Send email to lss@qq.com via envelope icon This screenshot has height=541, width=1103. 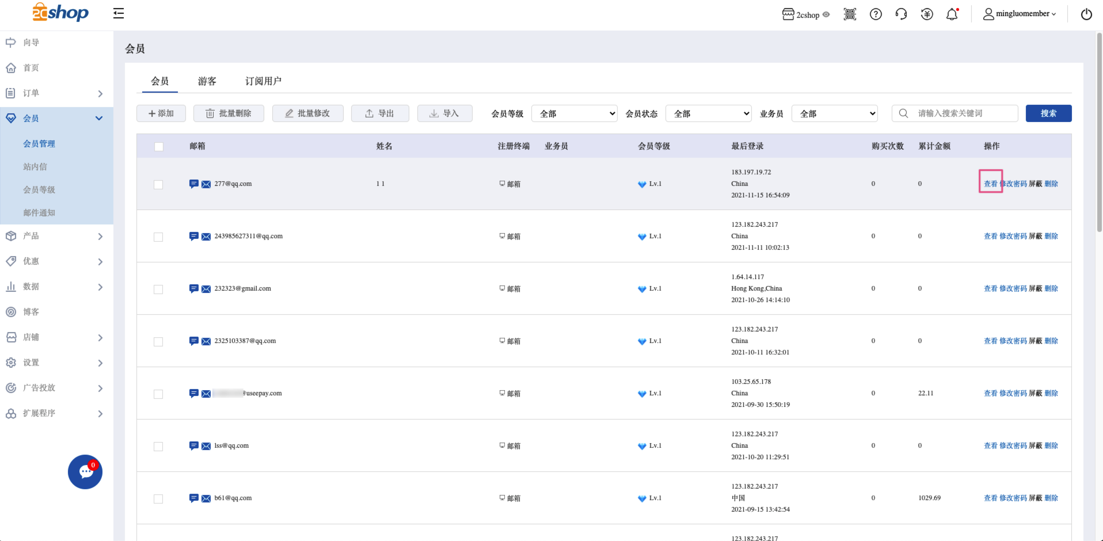click(206, 446)
